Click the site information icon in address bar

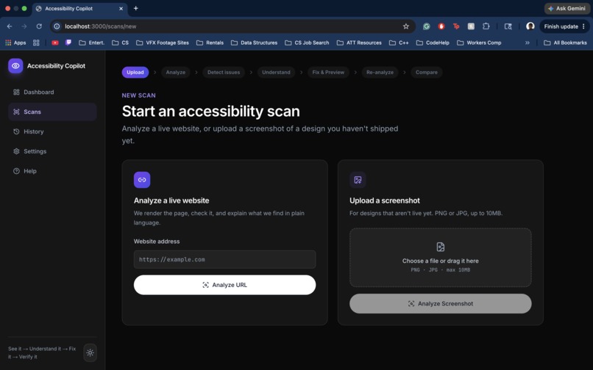tap(57, 26)
